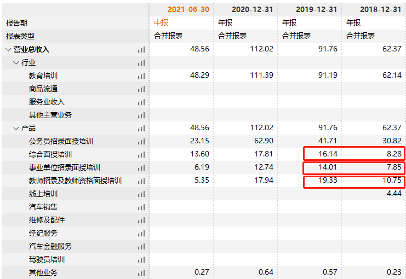Collapse the 产品 category group

(x=16, y=128)
